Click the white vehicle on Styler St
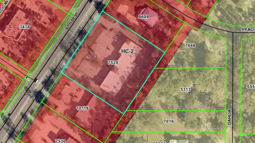 click(36, 81)
